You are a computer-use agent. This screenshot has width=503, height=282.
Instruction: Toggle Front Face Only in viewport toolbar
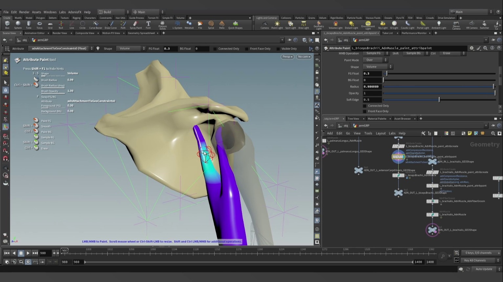pyautogui.click(x=247, y=49)
